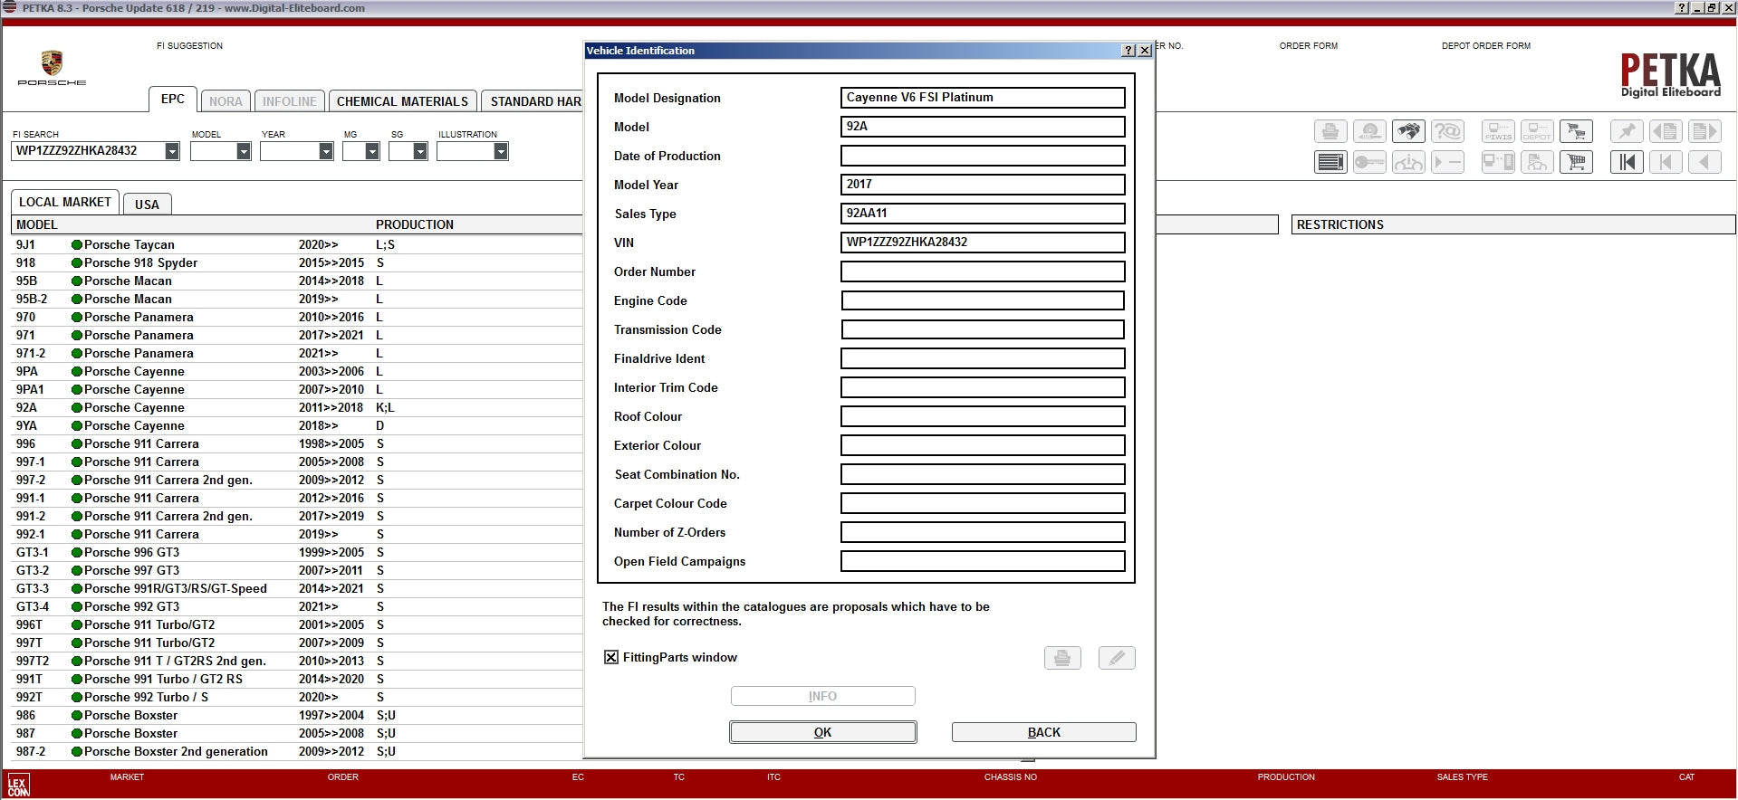This screenshot has width=1738, height=800.
Task: Open the double shopping carts icon
Action: [1577, 132]
